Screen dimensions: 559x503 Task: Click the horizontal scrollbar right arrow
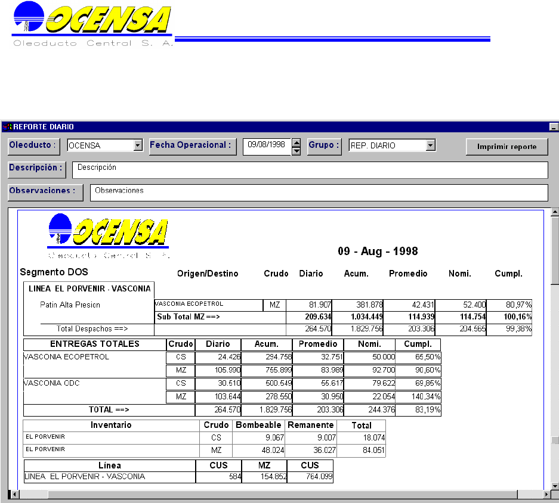546,494
